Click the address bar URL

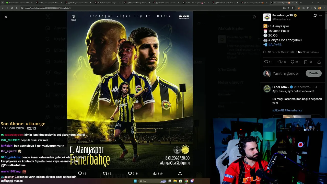[48, 8]
